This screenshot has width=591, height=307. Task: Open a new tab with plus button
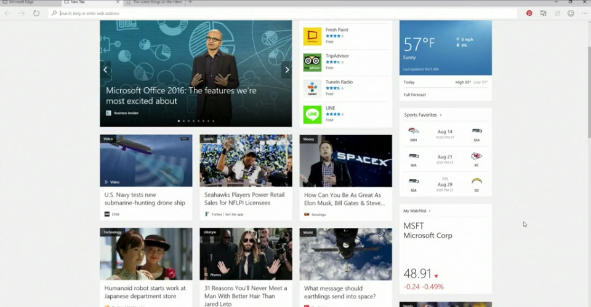pyautogui.click(x=190, y=2)
